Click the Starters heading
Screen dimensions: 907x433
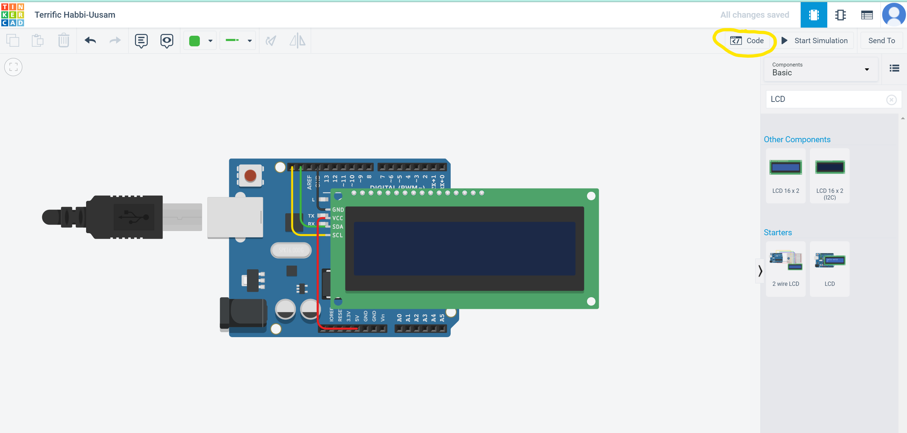(x=778, y=232)
